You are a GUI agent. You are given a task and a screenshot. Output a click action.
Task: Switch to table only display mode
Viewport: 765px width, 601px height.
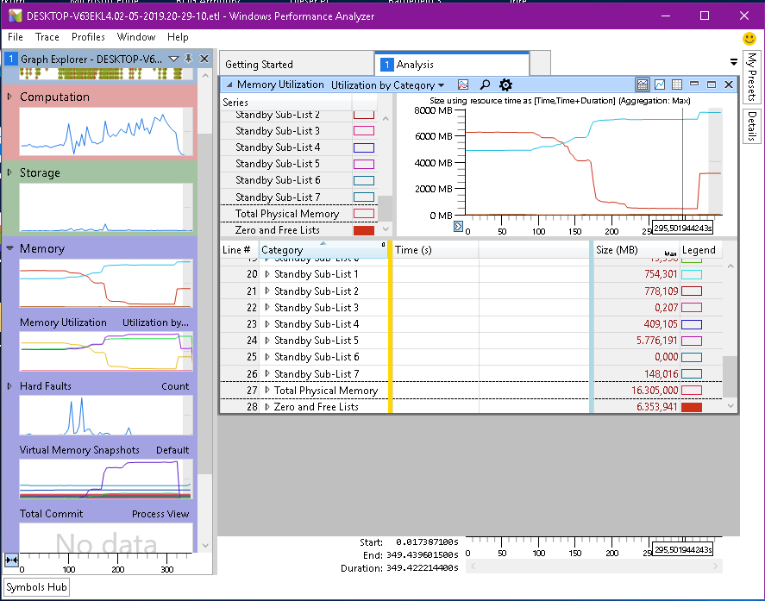tap(677, 85)
